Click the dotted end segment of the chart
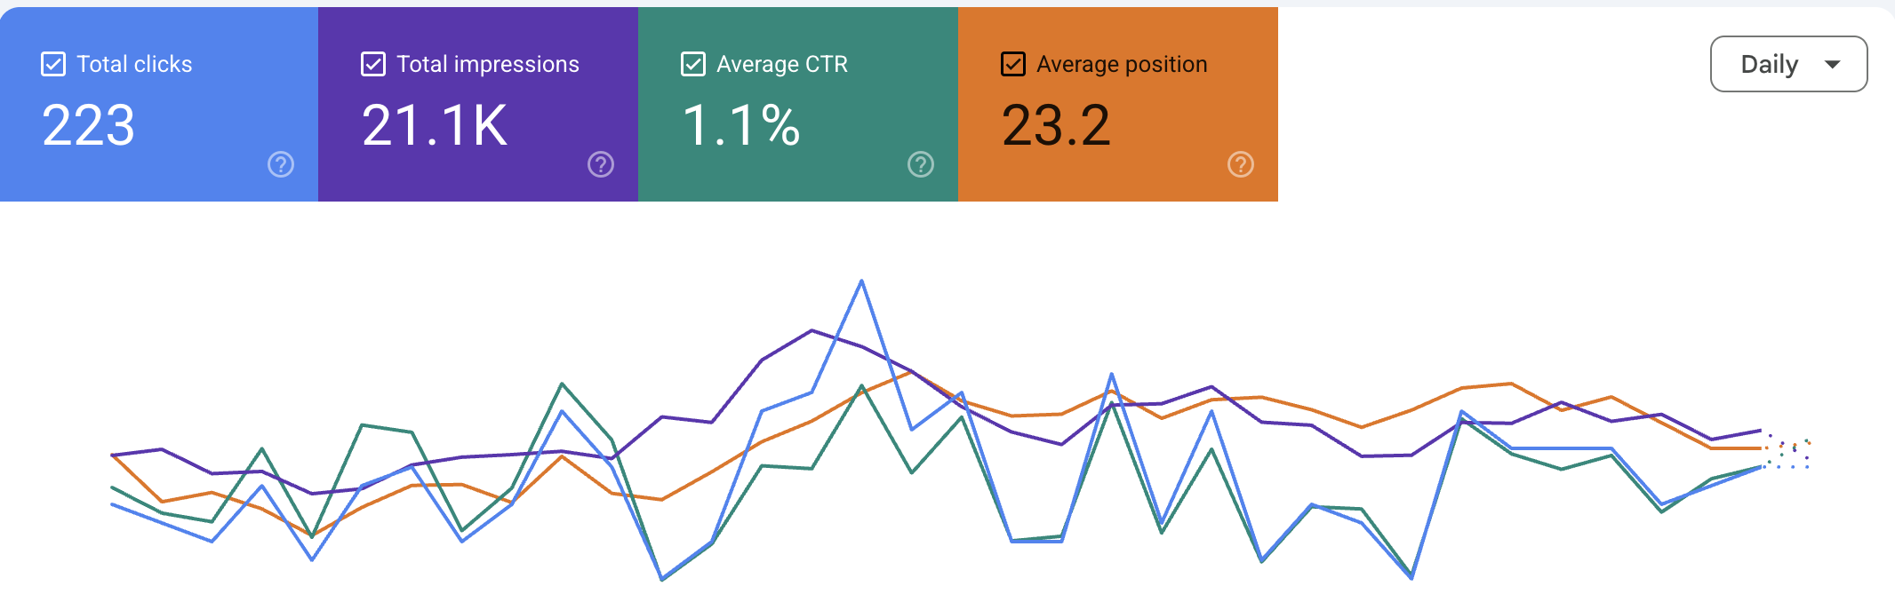1895x602 pixels. point(1787,452)
